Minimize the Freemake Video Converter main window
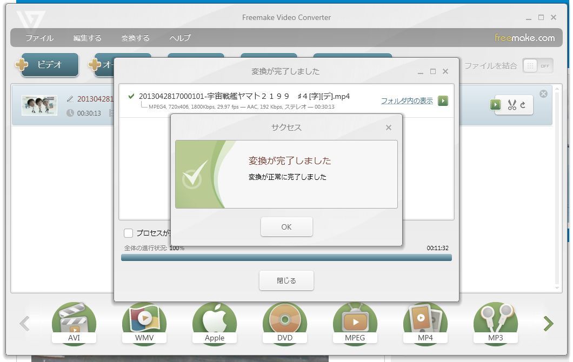This screenshot has width=573, height=362. coord(529,18)
